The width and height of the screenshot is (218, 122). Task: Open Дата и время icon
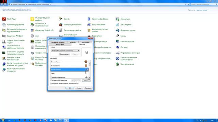coord(118,25)
